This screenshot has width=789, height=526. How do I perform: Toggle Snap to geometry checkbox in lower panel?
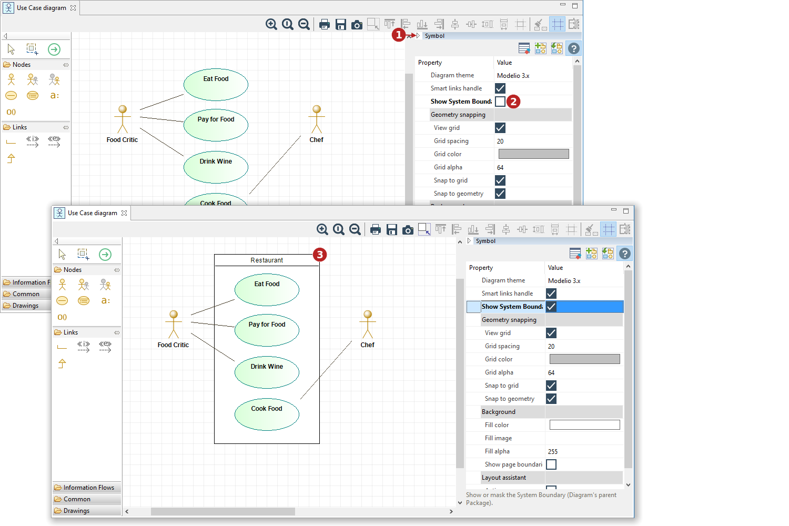pos(551,399)
